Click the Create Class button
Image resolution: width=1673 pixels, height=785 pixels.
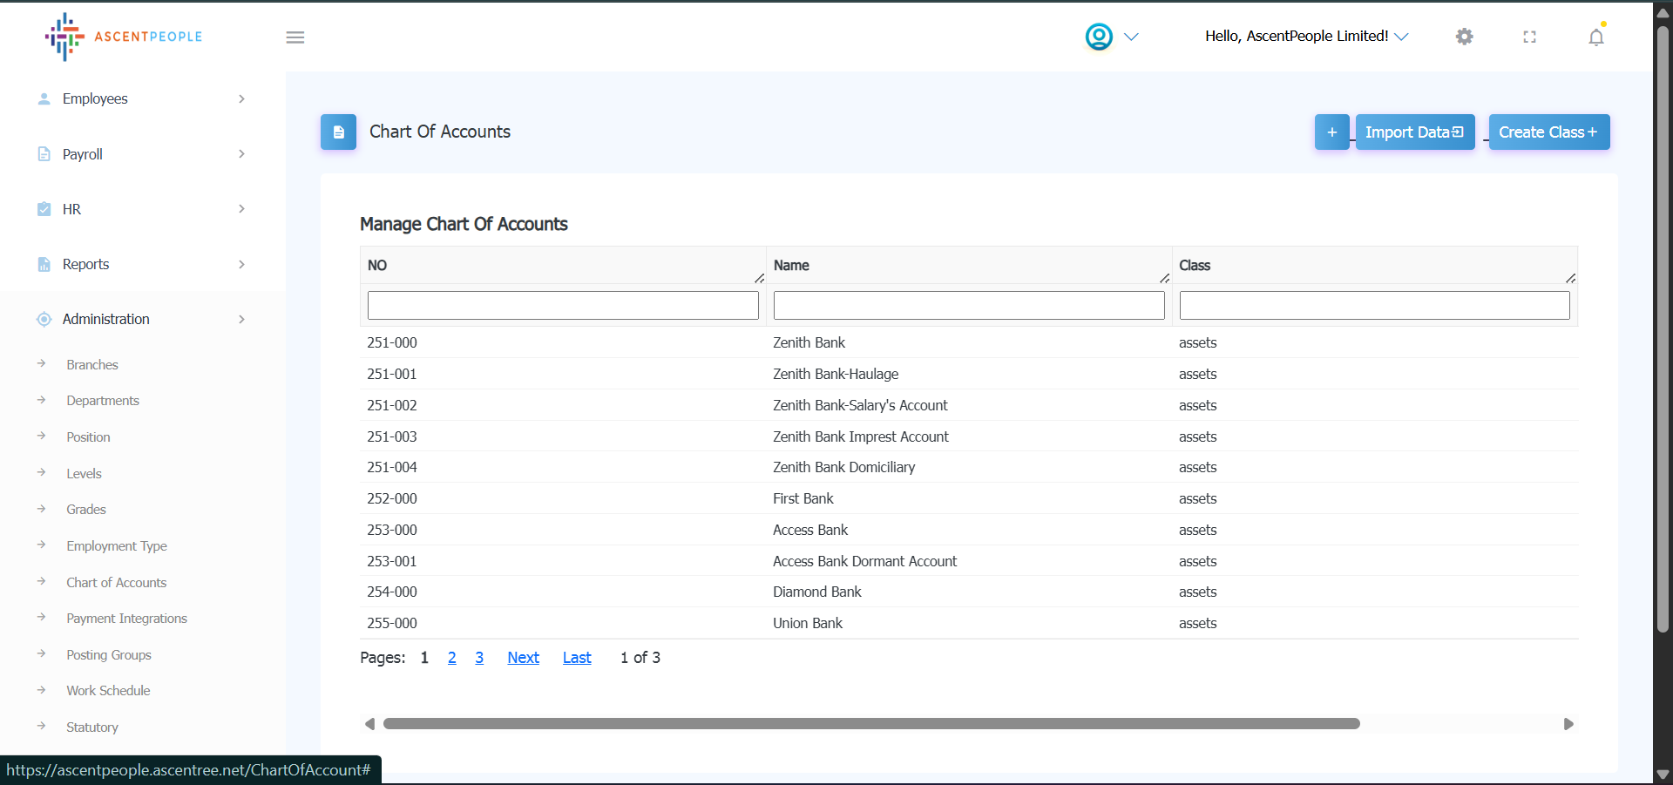click(x=1548, y=132)
